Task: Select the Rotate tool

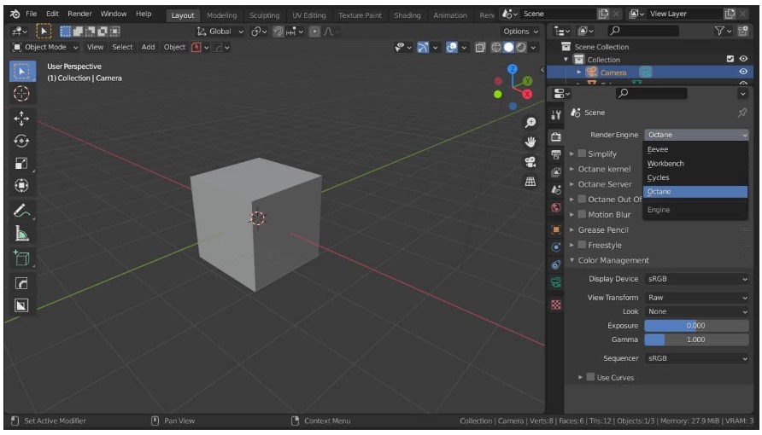Action: click(22, 141)
